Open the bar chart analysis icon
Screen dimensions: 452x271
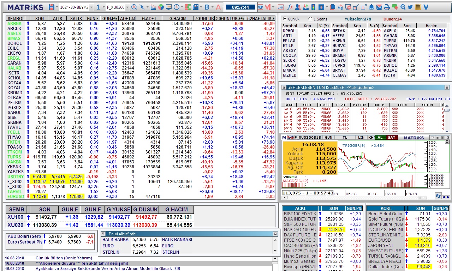point(153,7)
